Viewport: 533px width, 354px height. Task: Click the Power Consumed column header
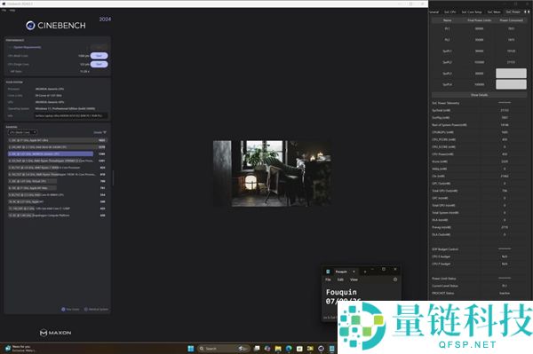coord(511,20)
